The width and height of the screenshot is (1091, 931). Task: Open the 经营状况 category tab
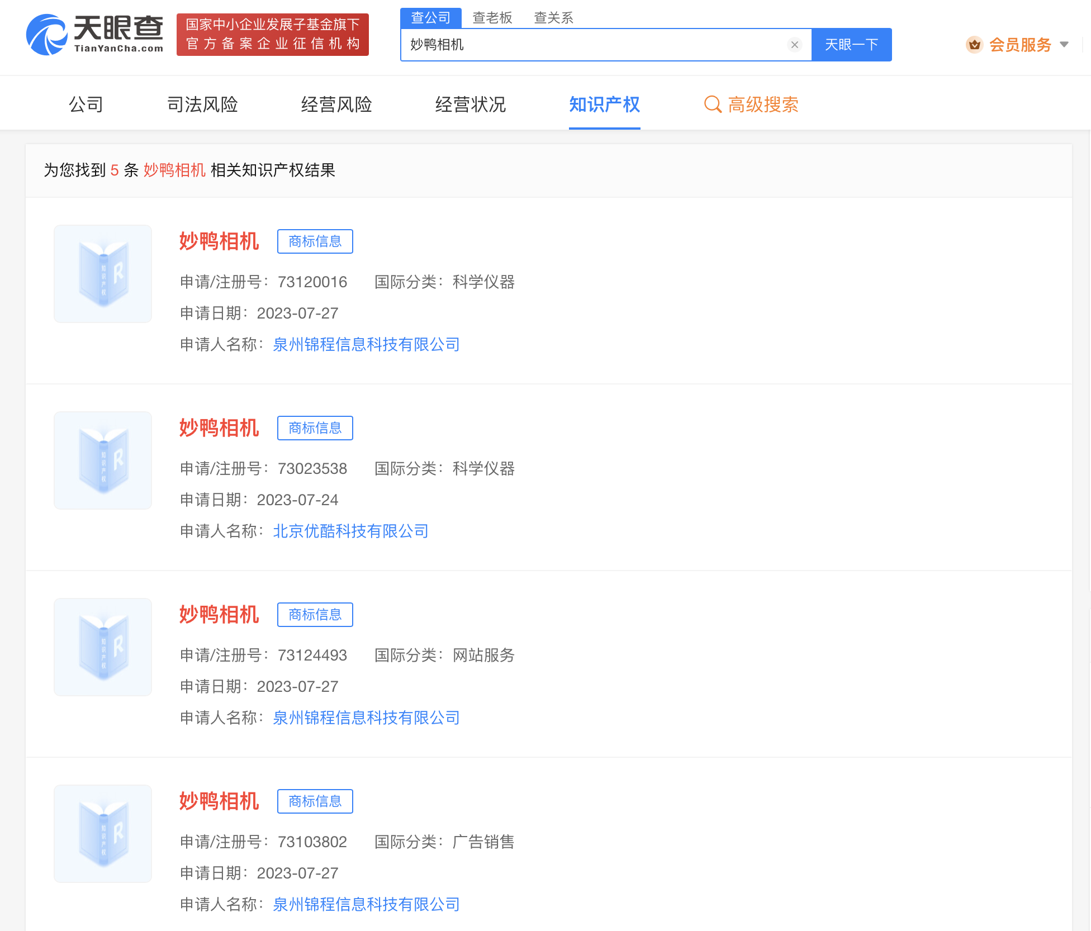click(470, 104)
